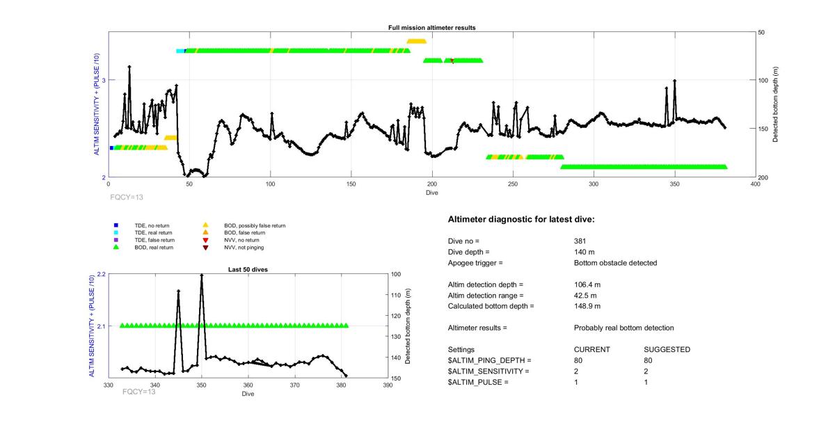
Task: Select the '$ALTIM_PING_DEPTH =' setting name
Action: click(x=490, y=360)
